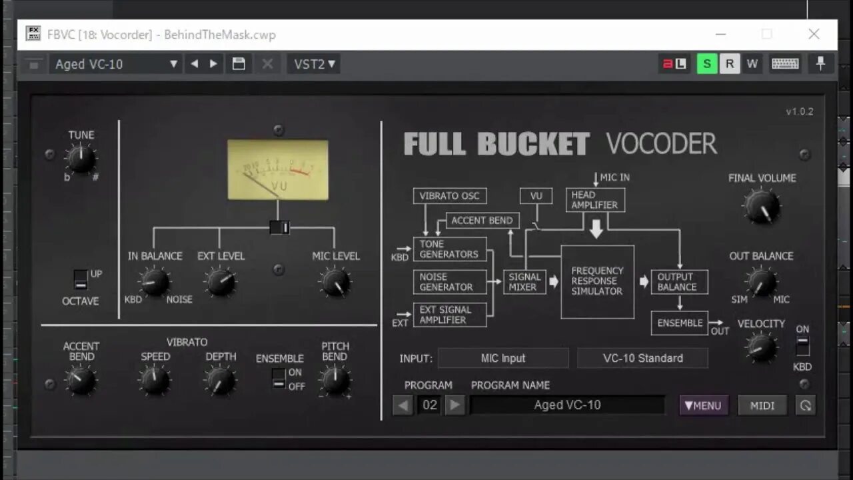Click the VU meter display

click(278, 169)
